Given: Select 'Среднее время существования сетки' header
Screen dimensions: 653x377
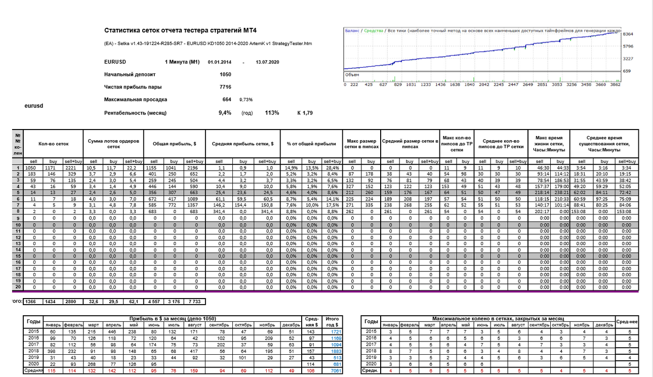Looking at the screenshot, I should coord(604,144).
